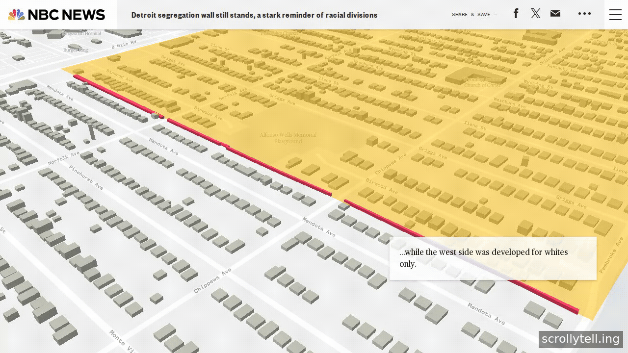Click the Burger King map label
The height and width of the screenshot is (353, 628).
point(76,50)
